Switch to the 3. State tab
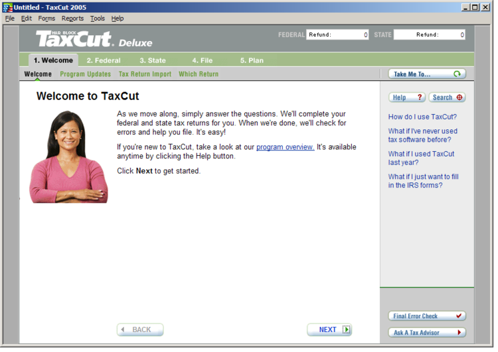The height and width of the screenshot is (352, 498). pyautogui.click(x=154, y=61)
